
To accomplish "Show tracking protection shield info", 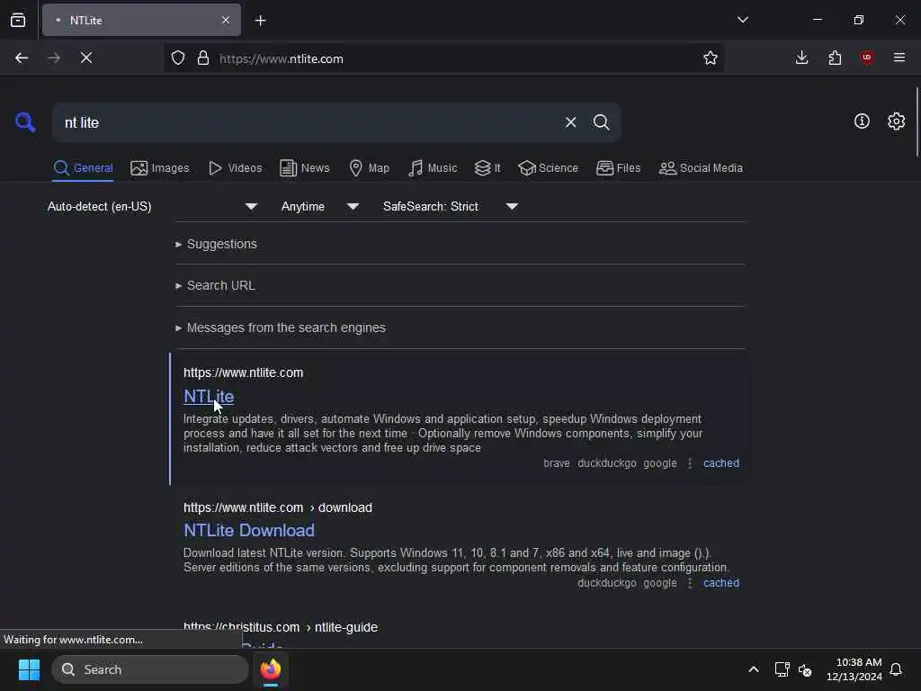I will (x=178, y=58).
